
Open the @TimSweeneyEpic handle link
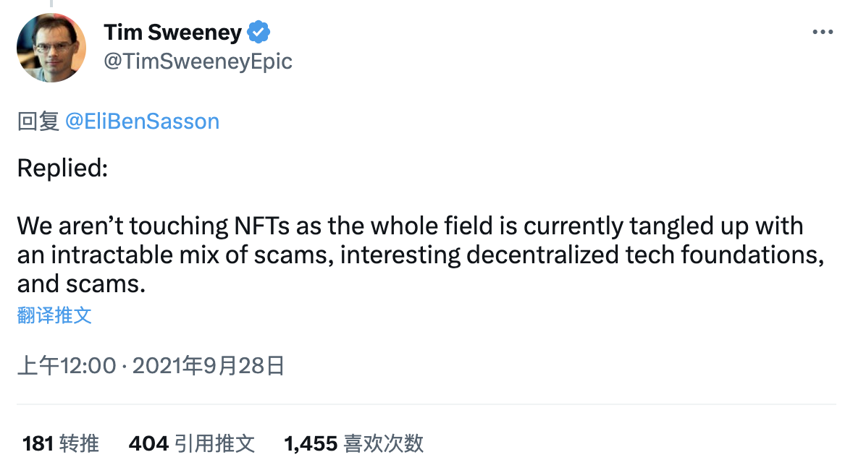click(198, 61)
